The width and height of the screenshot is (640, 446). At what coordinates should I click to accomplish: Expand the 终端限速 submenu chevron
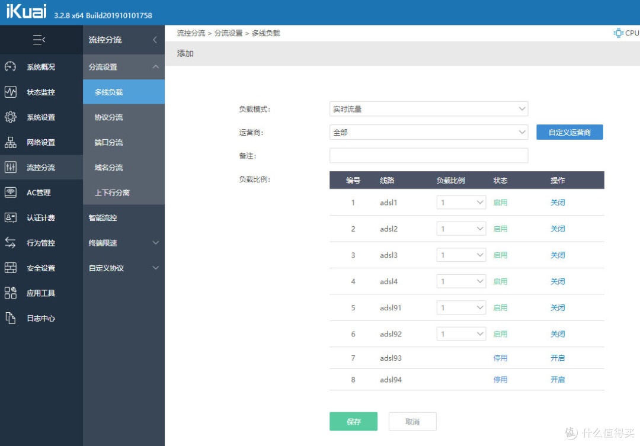155,243
